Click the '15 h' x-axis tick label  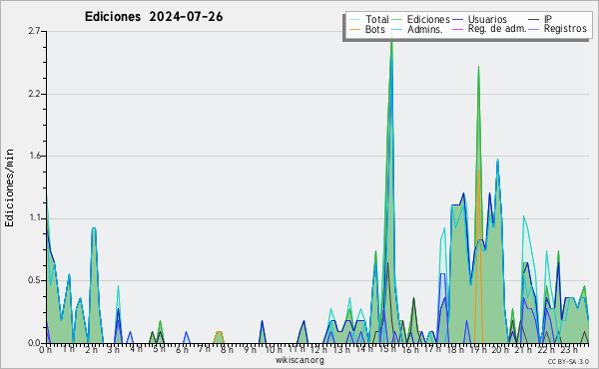(x=387, y=349)
